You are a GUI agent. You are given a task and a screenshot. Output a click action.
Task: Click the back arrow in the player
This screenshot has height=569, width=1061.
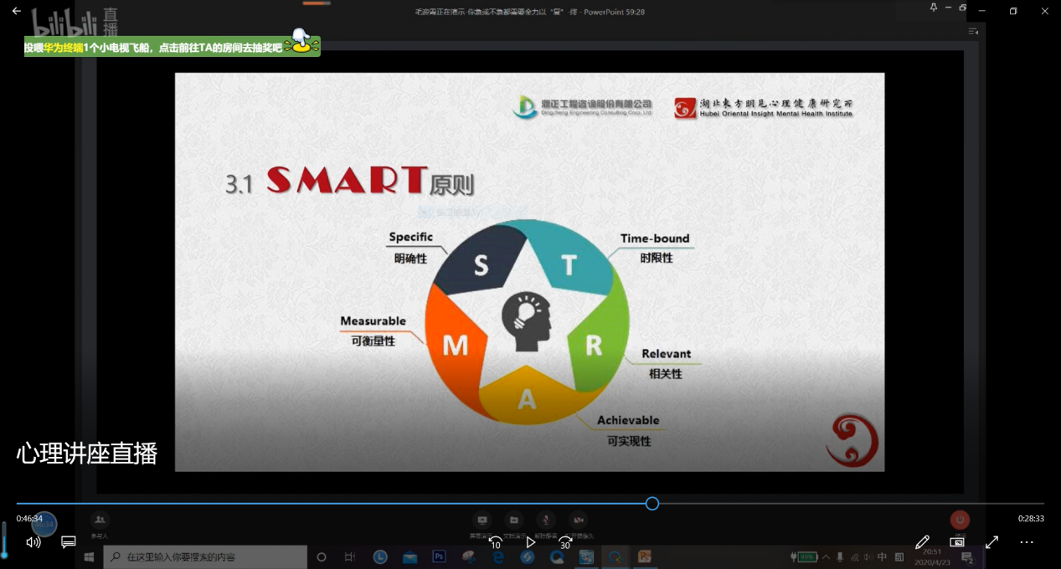click(x=16, y=11)
